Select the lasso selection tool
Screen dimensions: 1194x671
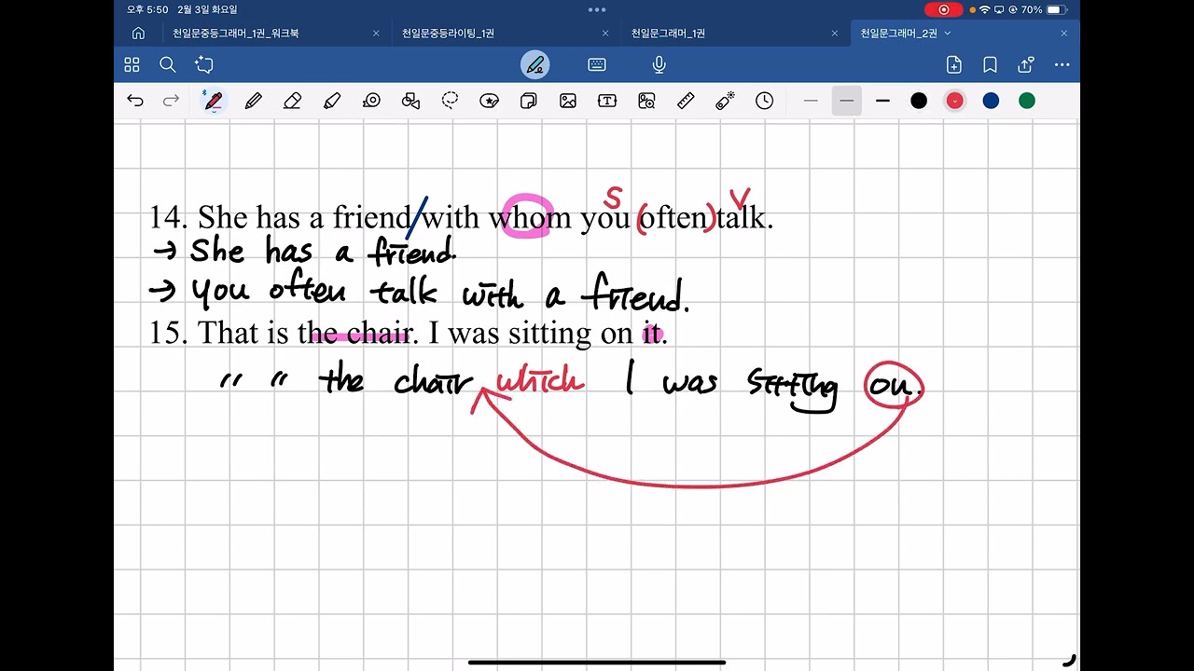(x=451, y=101)
